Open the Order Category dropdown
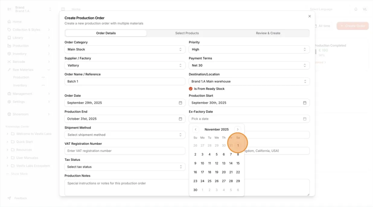The height and width of the screenshot is (207, 373). click(125, 49)
